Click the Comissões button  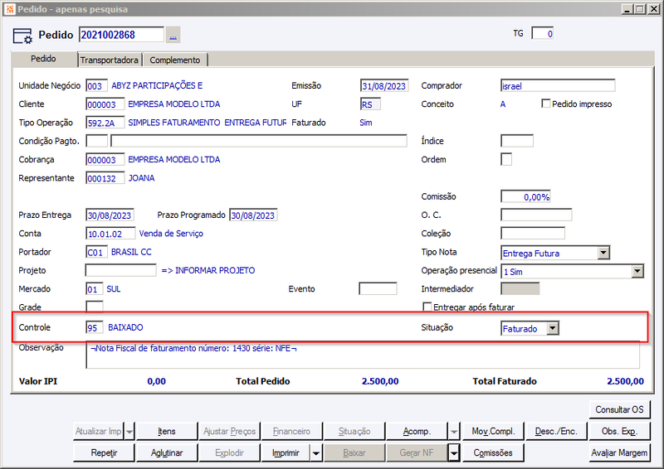493,453
